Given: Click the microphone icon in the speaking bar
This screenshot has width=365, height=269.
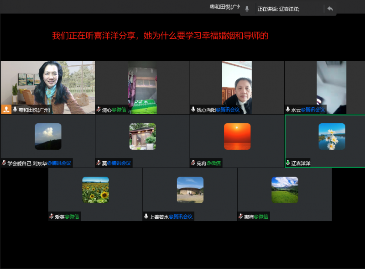Looking at the screenshot, I should [247, 9].
